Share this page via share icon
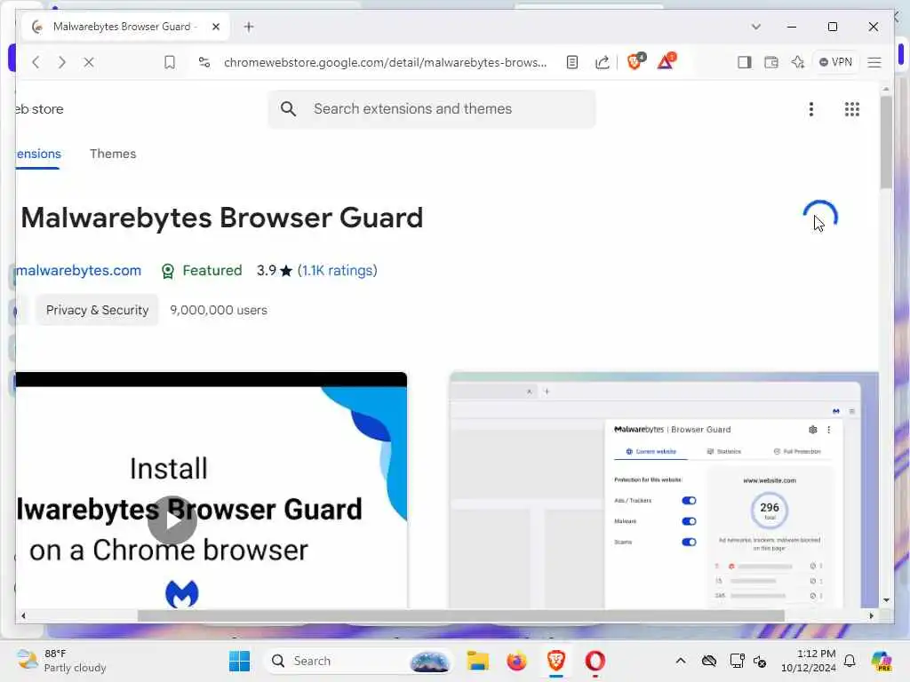Viewport: 910px width, 682px height. [x=603, y=62]
